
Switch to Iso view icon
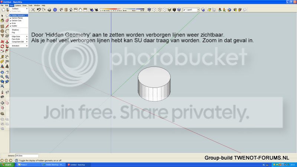click(x=61, y=10)
